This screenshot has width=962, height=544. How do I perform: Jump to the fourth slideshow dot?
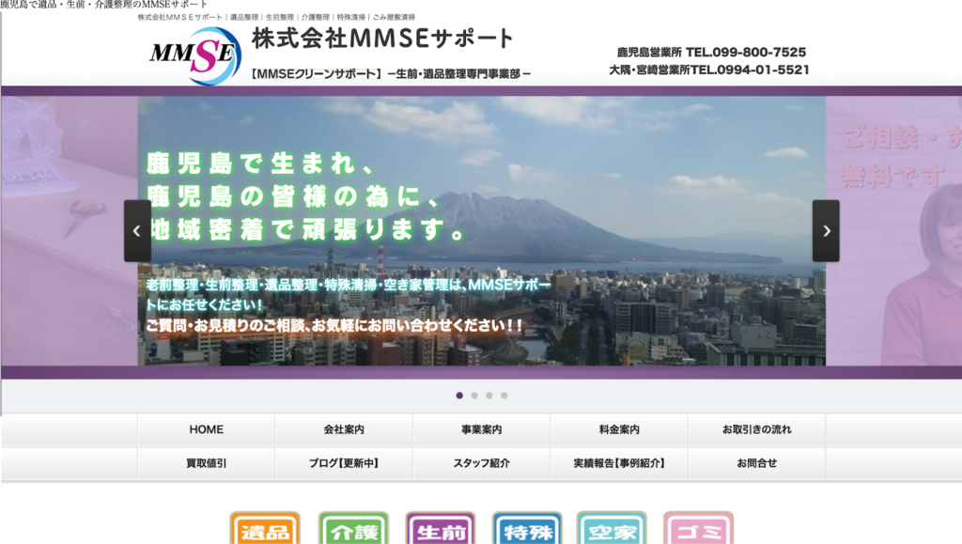point(504,396)
